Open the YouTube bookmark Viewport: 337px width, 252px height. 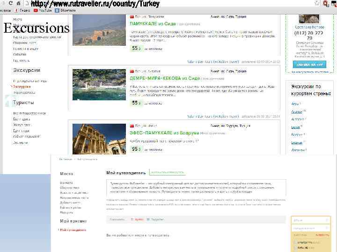(x=43, y=10)
